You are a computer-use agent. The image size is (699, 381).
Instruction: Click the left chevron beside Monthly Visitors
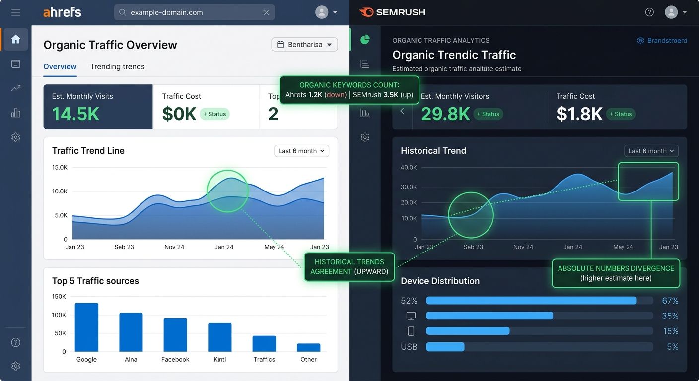(403, 111)
